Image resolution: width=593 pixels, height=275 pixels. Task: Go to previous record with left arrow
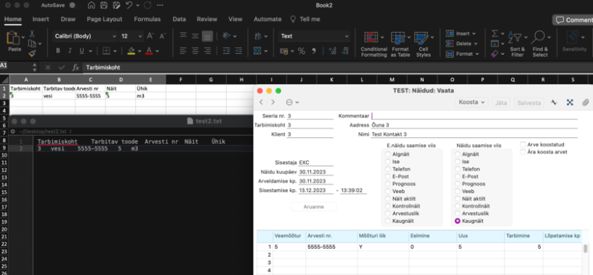tap(262, 102)
